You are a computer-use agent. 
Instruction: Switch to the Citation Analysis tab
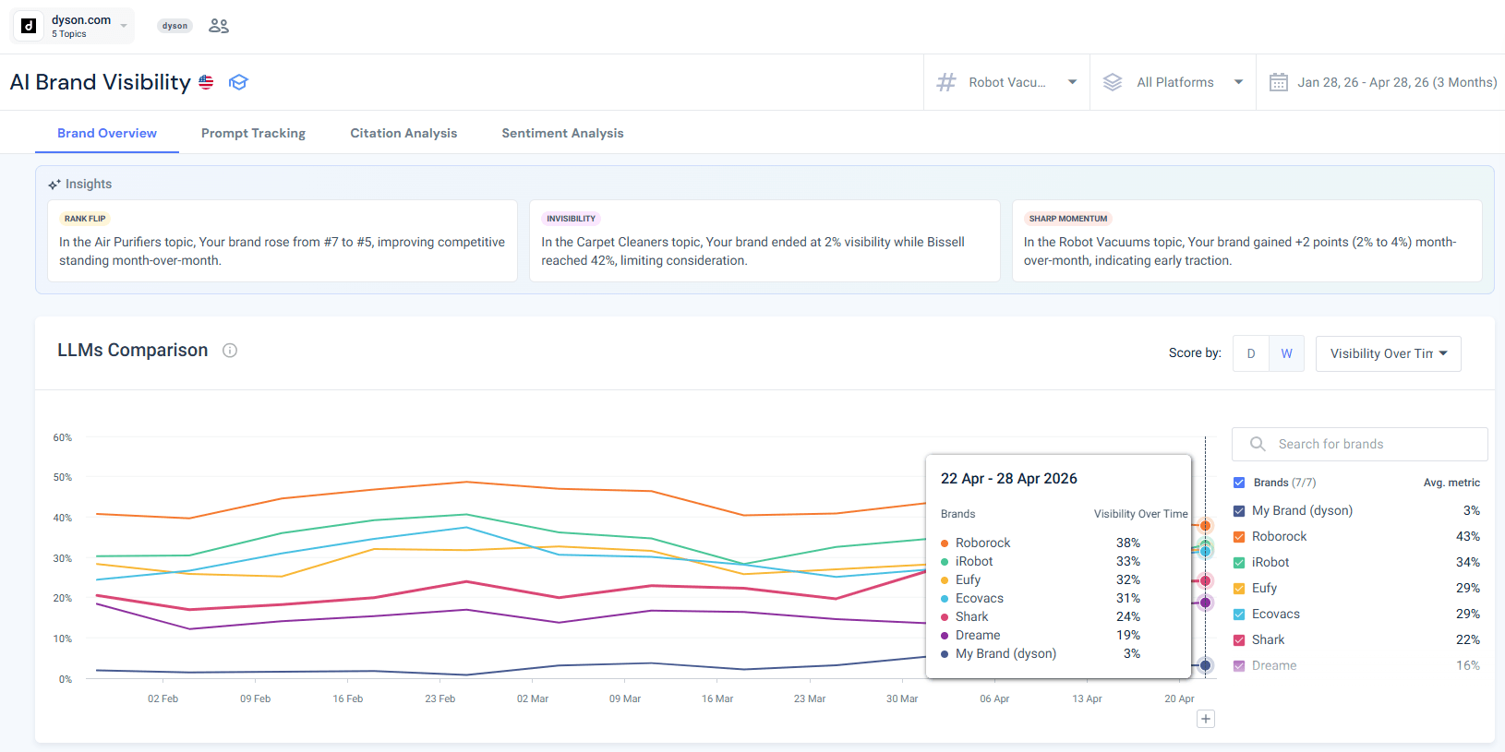[403, 133]
